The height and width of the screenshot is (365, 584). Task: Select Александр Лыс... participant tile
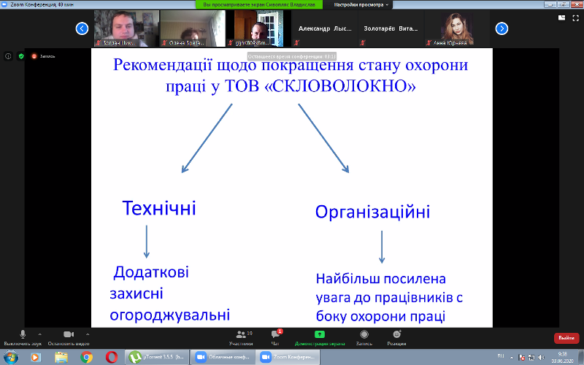(325, 28)
